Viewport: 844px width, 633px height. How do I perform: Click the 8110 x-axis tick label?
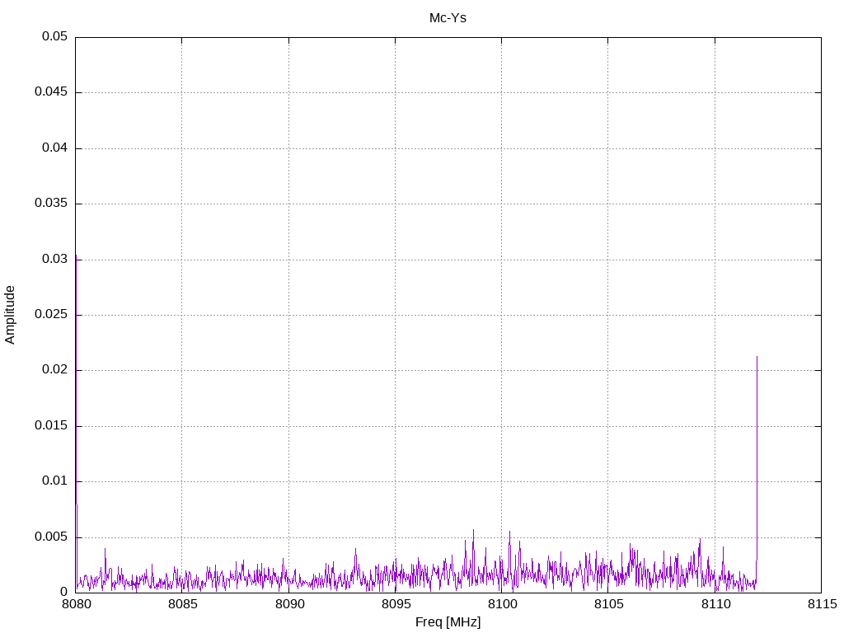click(x=715, y=606)
